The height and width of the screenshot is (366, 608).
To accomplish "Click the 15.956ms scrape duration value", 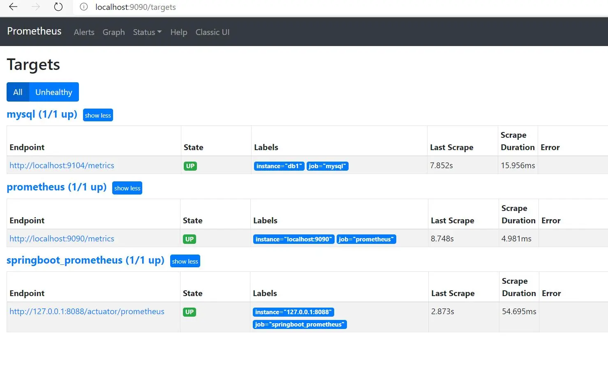I will tap(518, 165).
